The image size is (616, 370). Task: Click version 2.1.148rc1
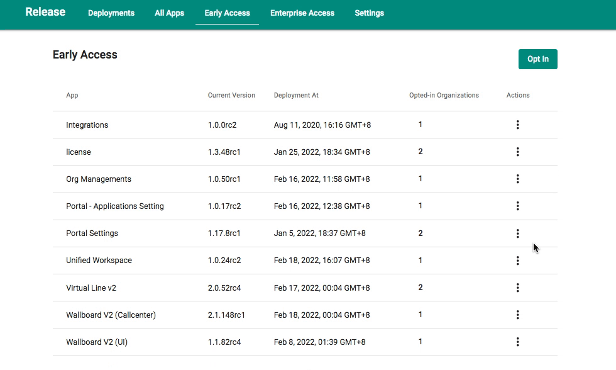226,315
